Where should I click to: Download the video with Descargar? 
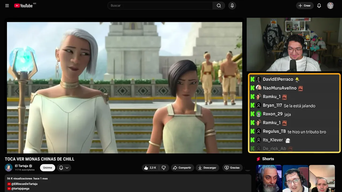207,168
